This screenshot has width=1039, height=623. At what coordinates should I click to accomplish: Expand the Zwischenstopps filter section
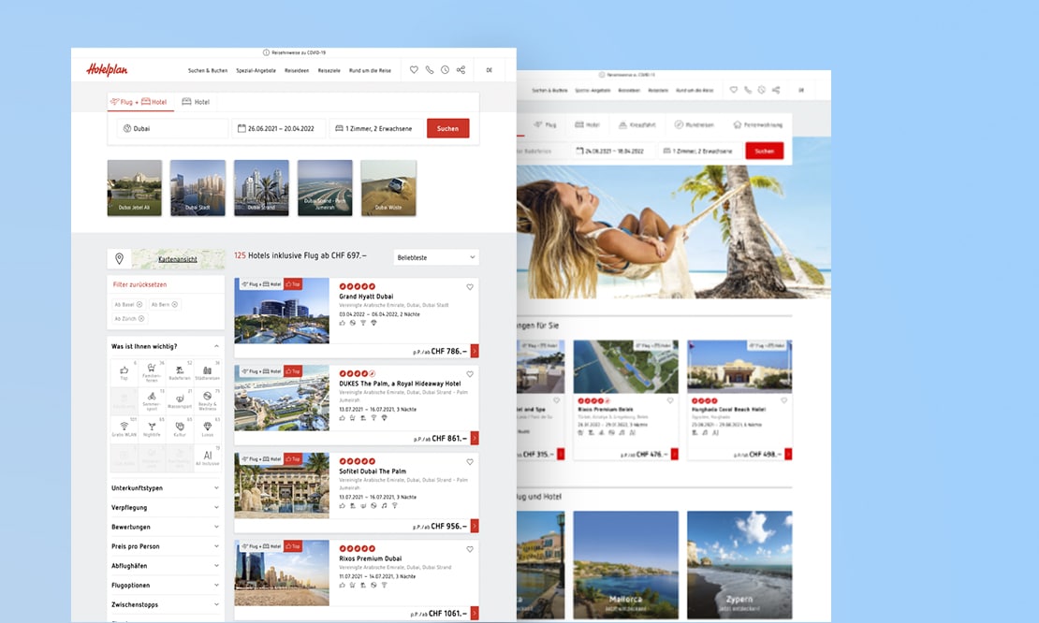[165, 604]
